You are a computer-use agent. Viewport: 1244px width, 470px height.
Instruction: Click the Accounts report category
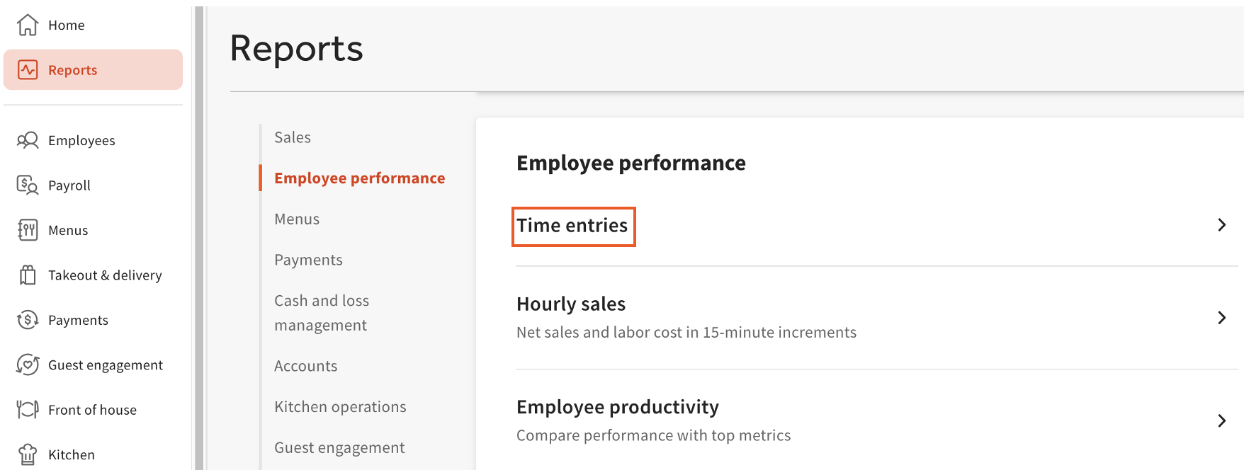305,365
